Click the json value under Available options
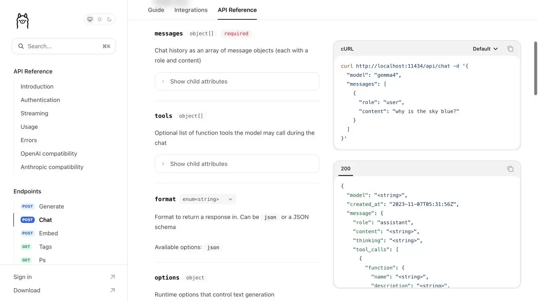 coord(213,247)
